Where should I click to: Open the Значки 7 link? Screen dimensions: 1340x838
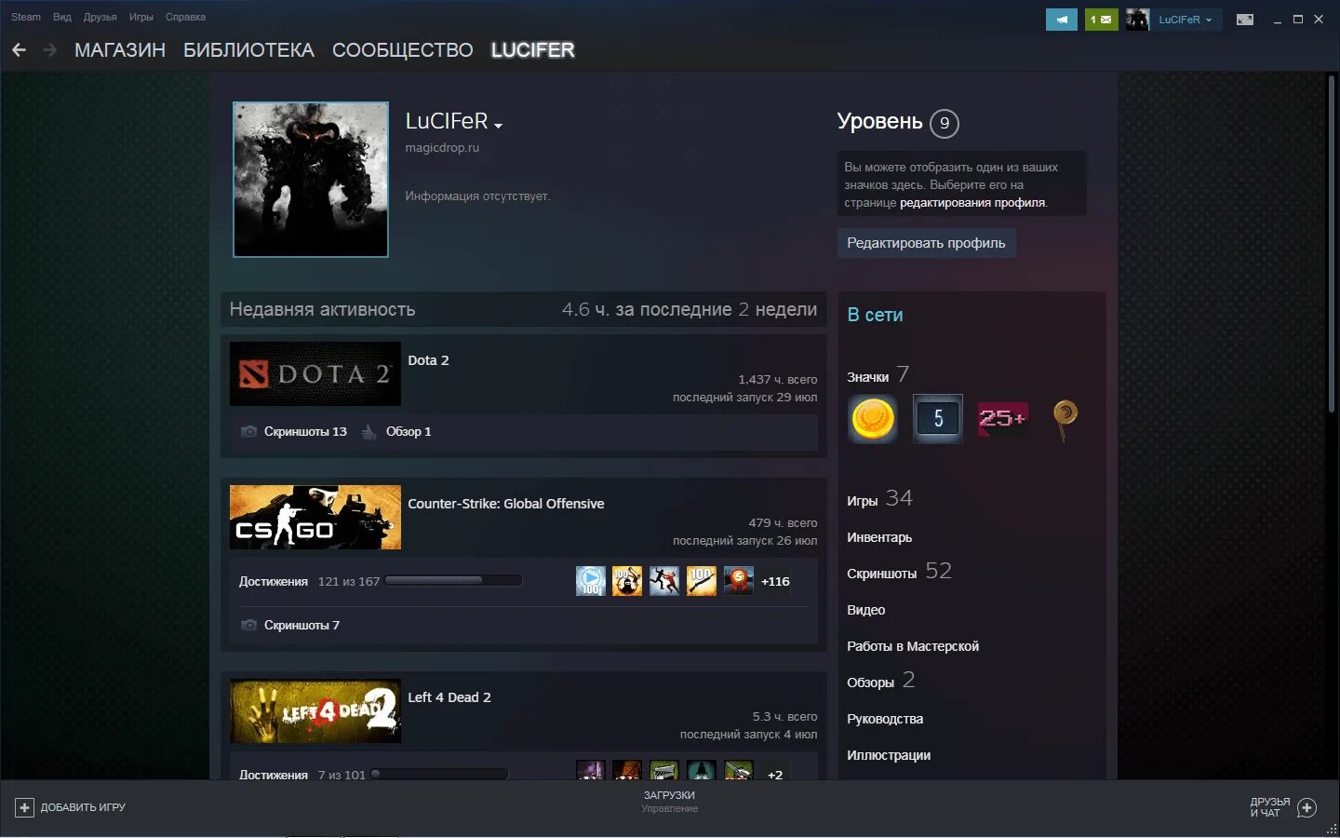(878, 375)
